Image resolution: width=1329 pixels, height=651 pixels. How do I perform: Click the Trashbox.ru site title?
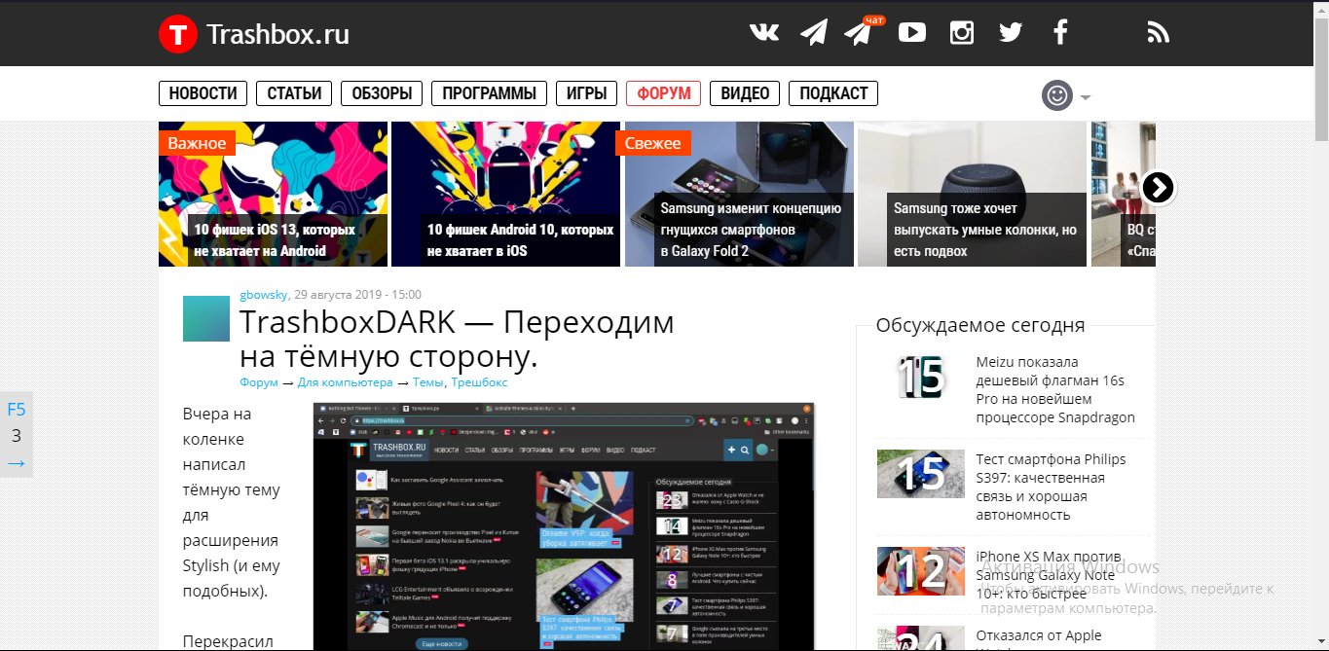(277, 35)
